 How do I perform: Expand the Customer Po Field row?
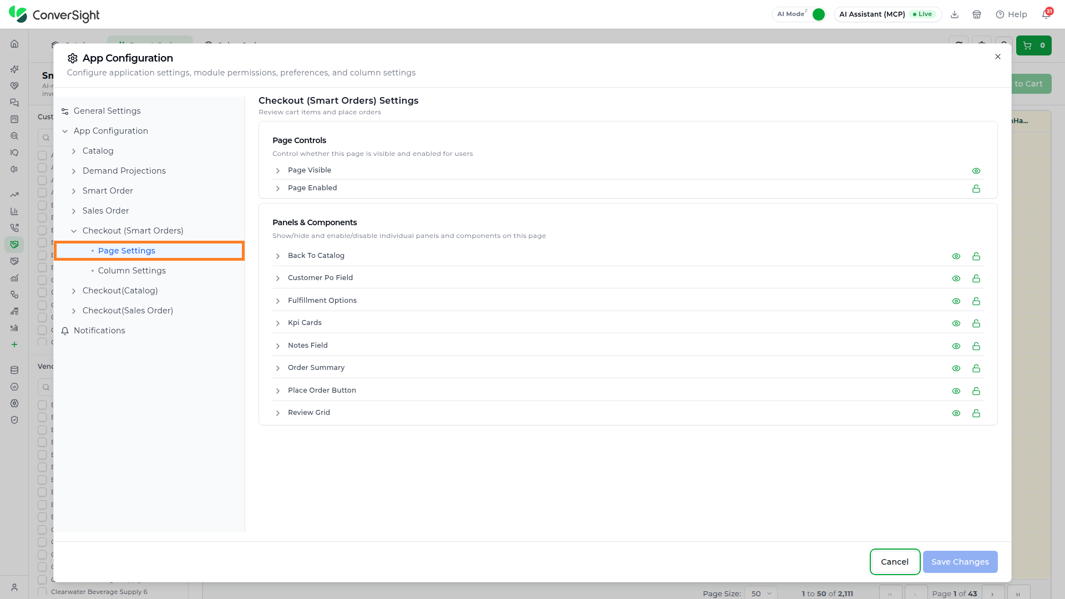coord(278,278)
